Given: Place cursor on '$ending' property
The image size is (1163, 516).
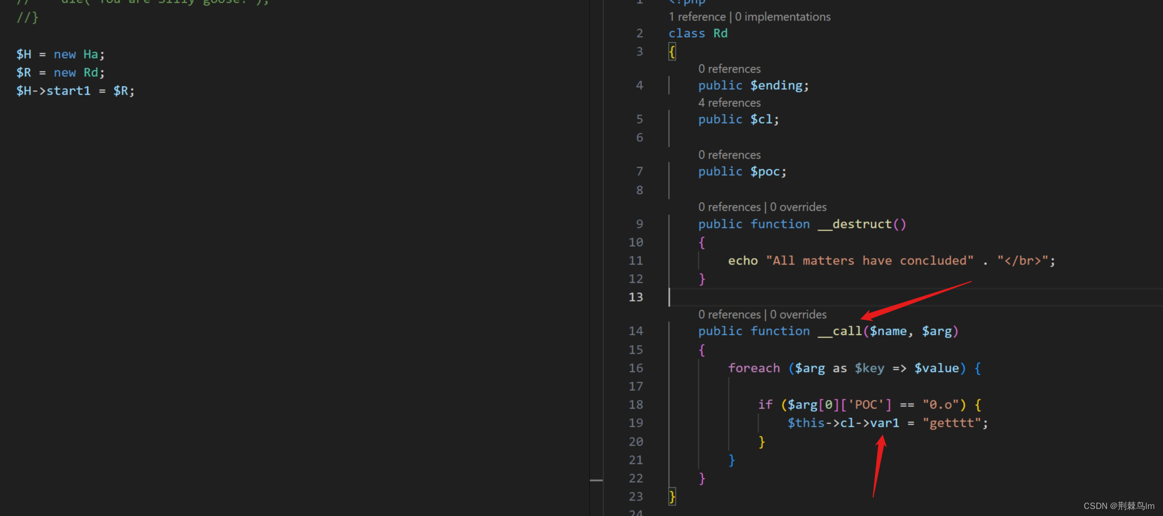Looking at the screenshot, I should 776,85.
